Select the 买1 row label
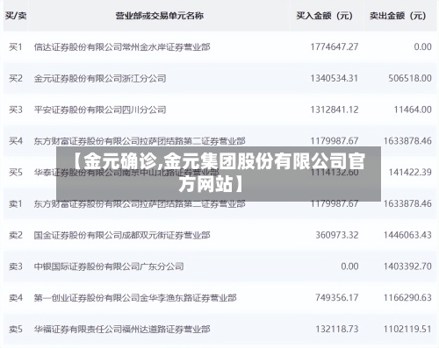 click(16, 46)
